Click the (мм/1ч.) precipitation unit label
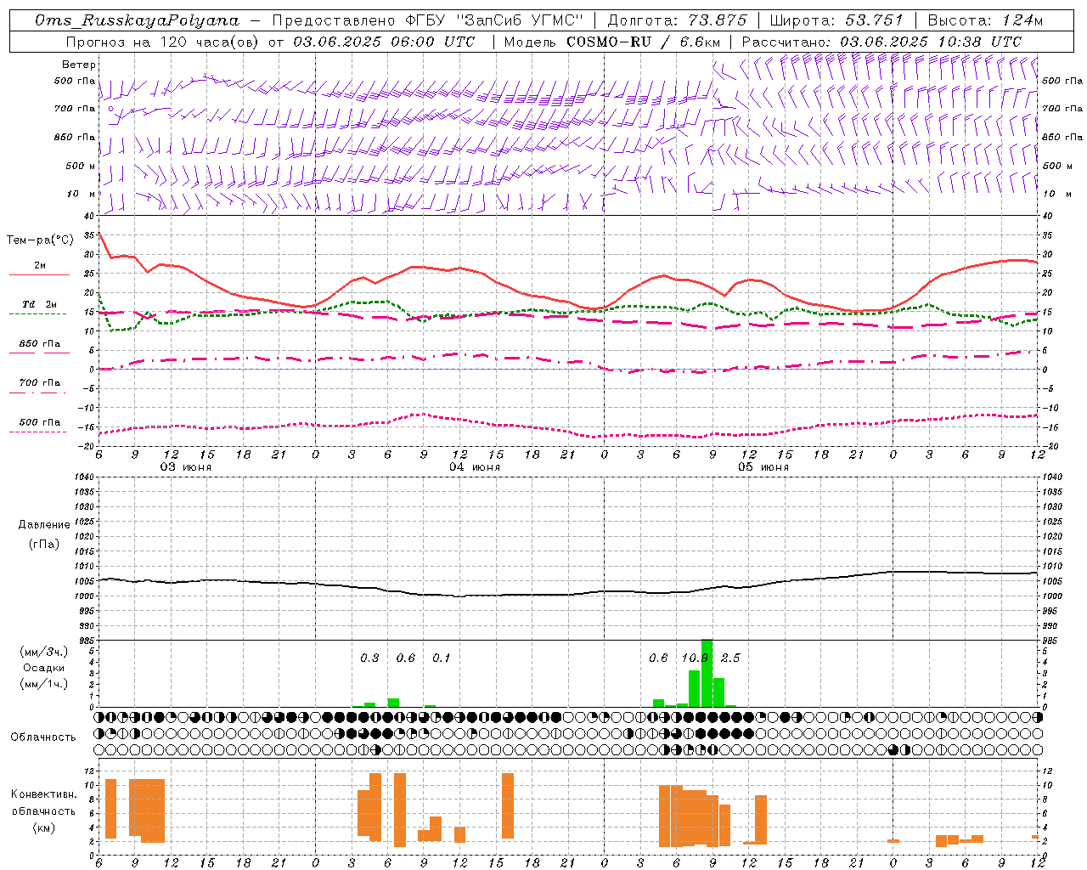The image size is (1087, 870). pyautogui.click(x=44, y=684)
